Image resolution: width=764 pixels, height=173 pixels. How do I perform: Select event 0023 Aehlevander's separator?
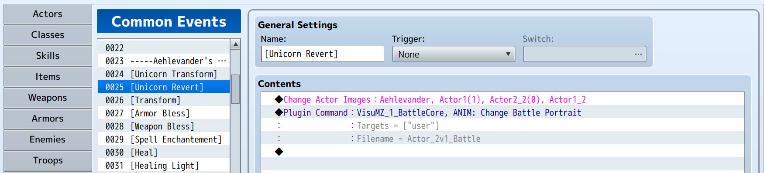click(164, 61)
